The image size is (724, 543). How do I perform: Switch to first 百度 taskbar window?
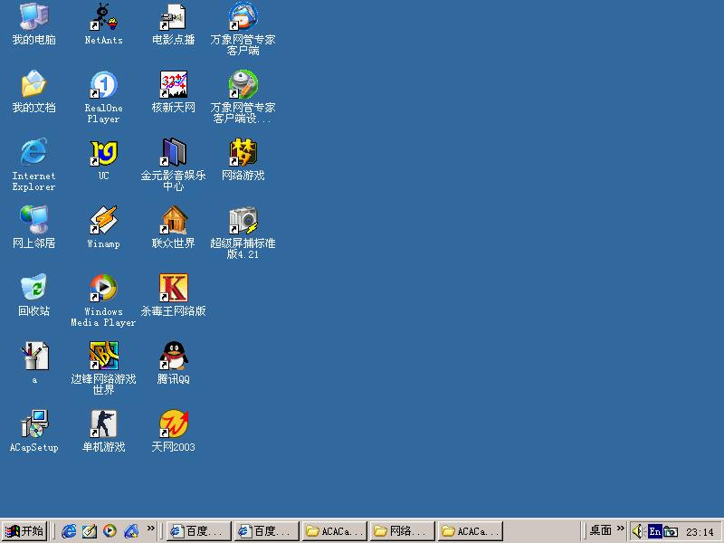[198, 531]
